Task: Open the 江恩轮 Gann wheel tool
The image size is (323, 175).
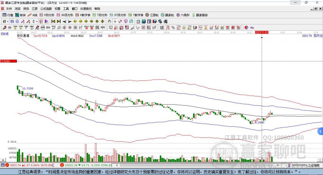Action: tap(152, 15)
